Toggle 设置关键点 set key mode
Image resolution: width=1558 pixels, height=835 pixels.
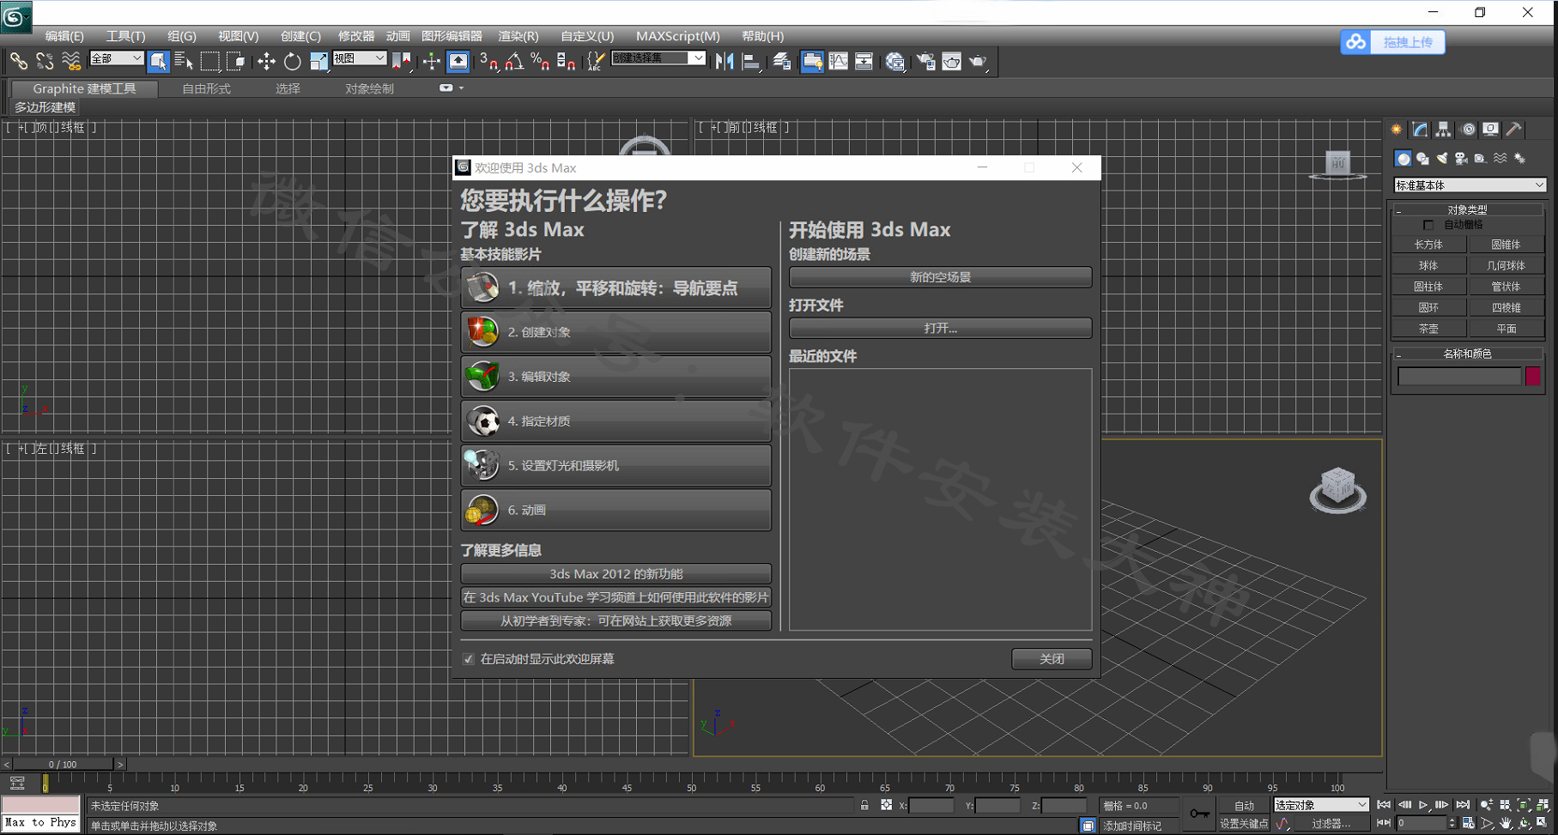click(1244, 824)
